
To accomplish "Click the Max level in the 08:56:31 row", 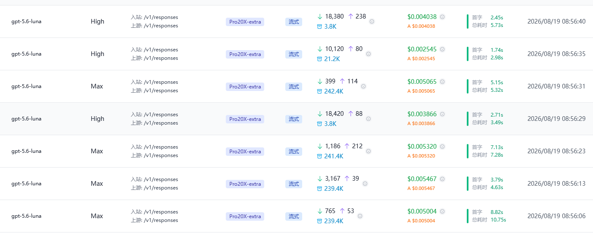I will click(97, 86).
